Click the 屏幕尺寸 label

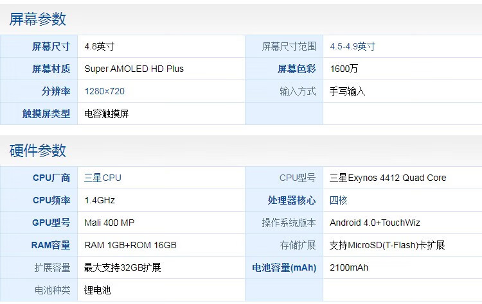coord(51,46)
